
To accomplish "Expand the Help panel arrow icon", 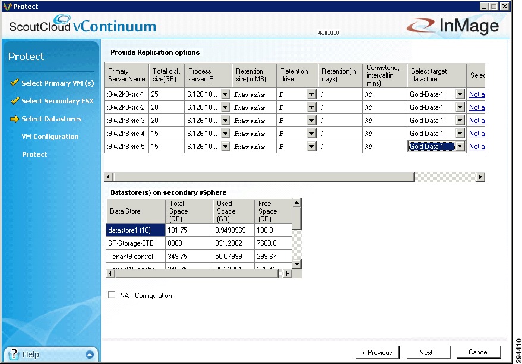I will [90, 354].
